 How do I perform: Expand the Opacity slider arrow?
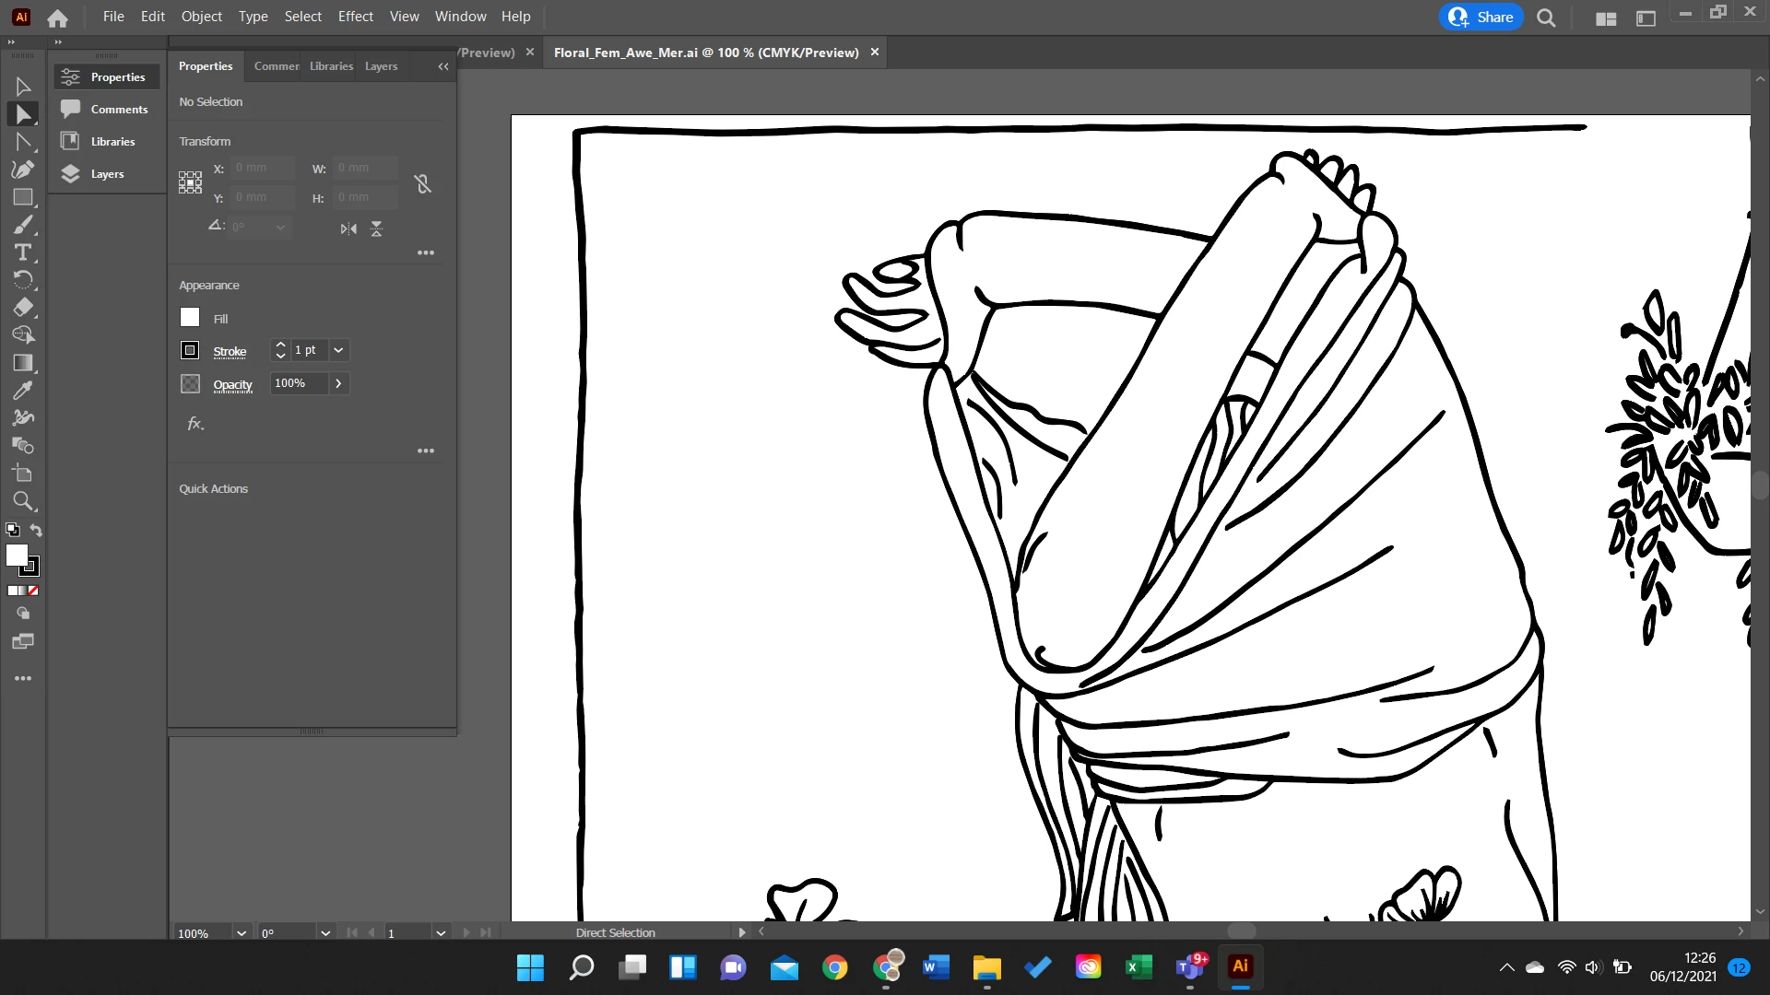point(338,383)
